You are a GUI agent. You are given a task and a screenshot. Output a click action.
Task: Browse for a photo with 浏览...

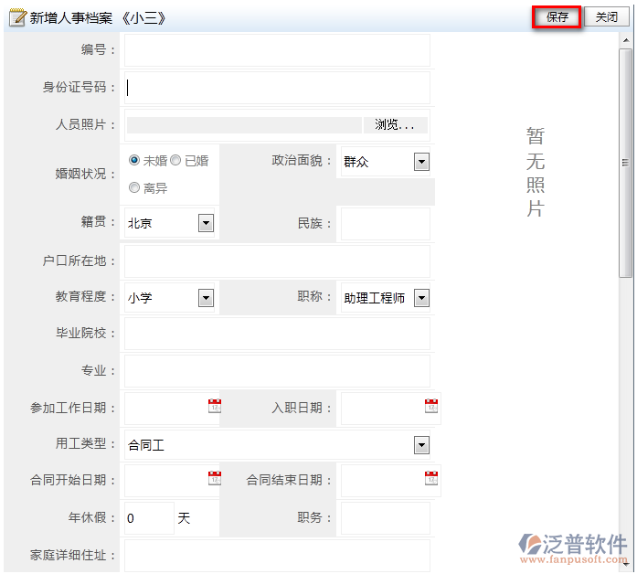(395, 124)
